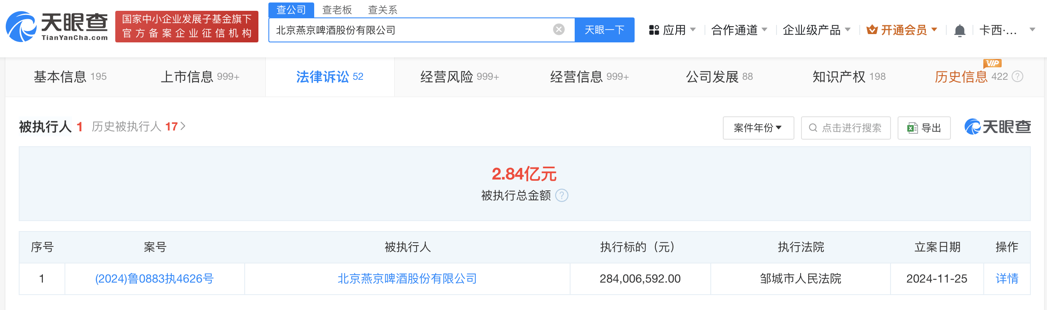
Task: Click the 案号 column header
Action: tap(155, 247)
